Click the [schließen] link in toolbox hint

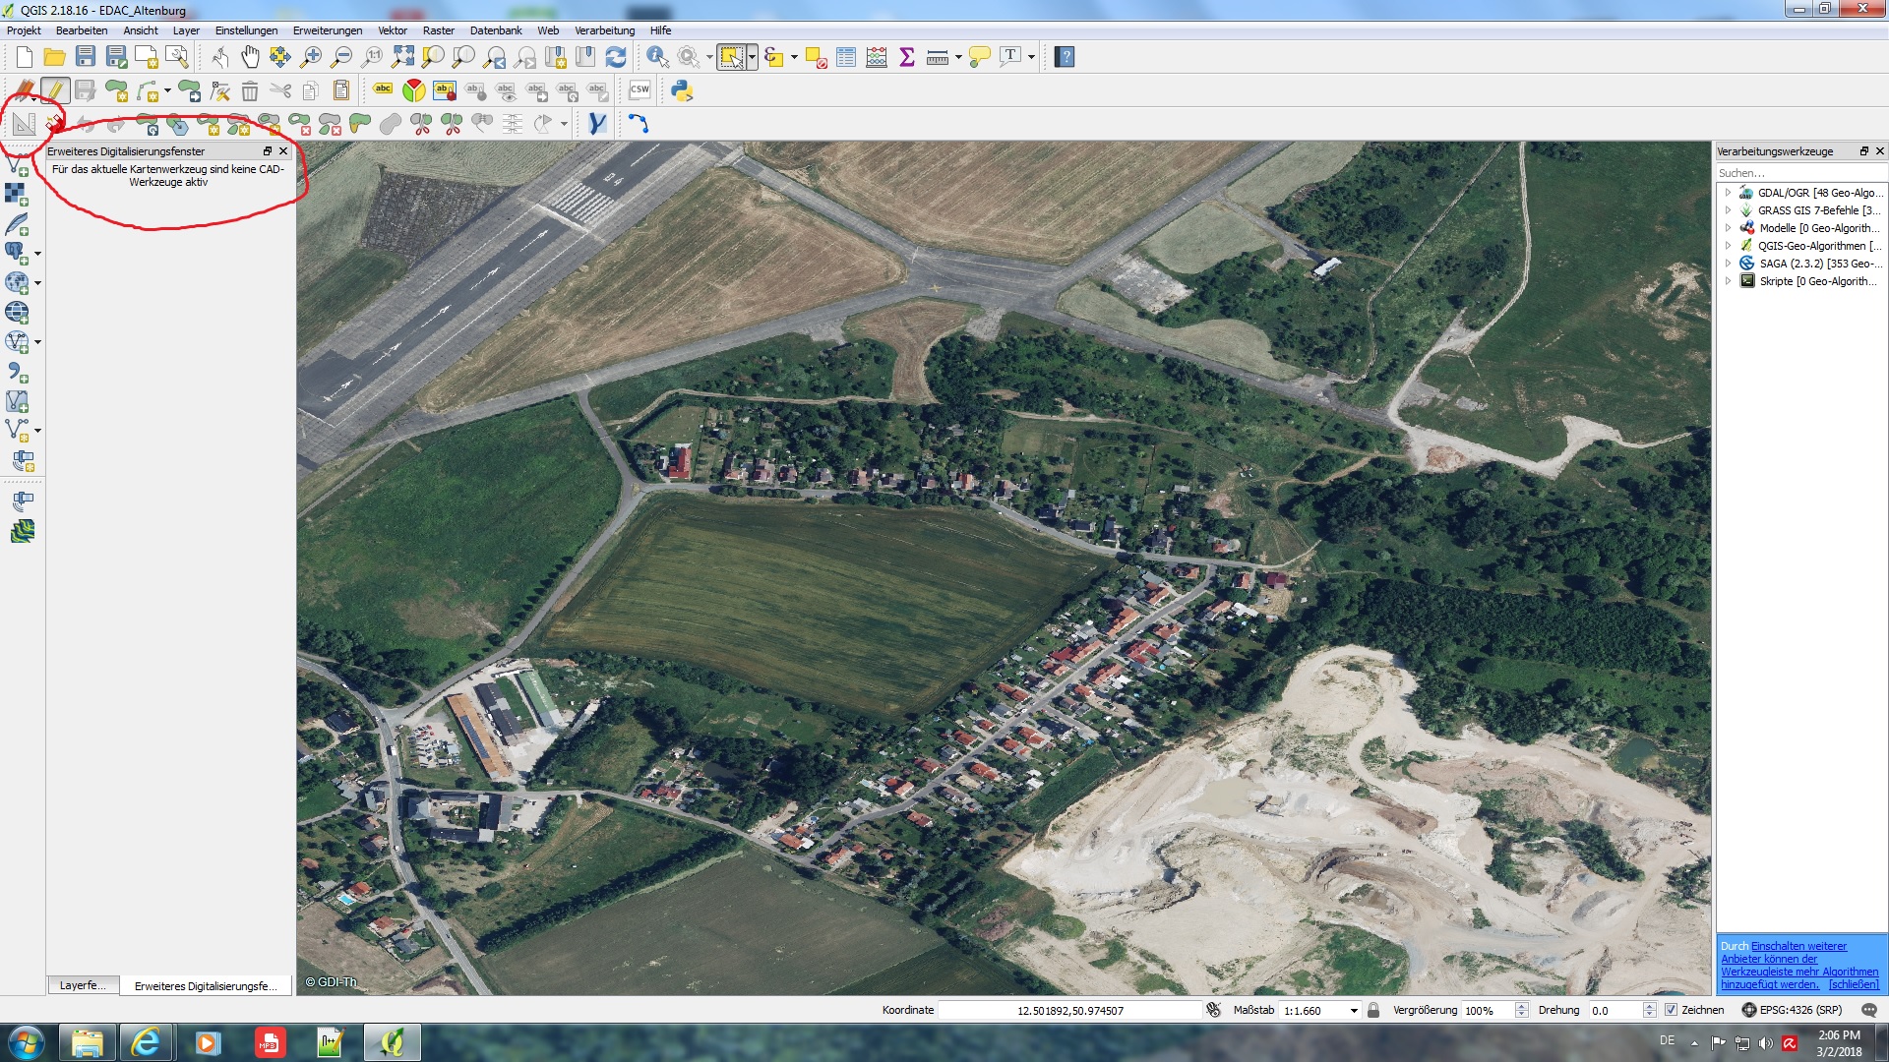(1854, 984)
